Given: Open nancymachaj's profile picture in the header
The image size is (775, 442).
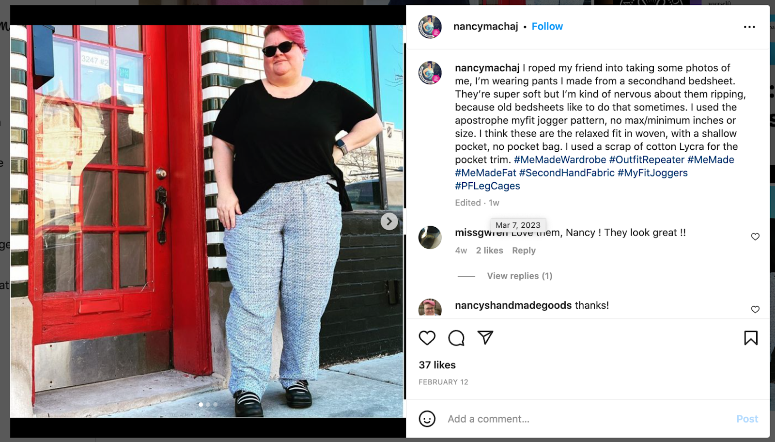Looking at the screenshot, I should [x=430, y=27].
